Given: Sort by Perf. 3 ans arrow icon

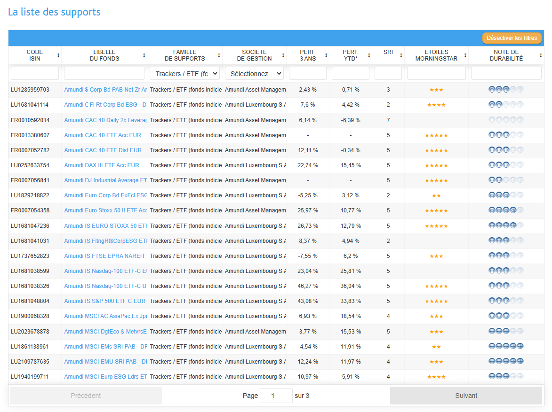Looking at the screenshot, I should pyautogui.click(x=326, y=55).
